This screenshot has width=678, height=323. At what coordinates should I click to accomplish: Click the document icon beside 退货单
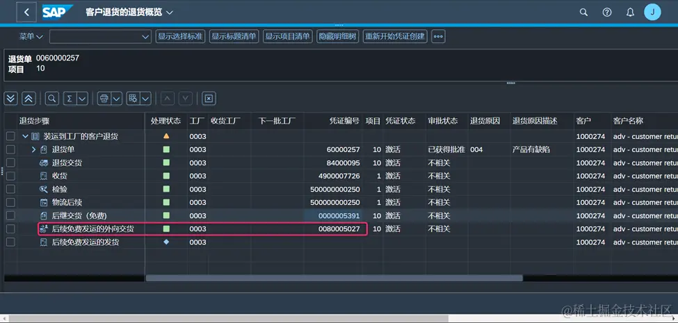point(44,149)
